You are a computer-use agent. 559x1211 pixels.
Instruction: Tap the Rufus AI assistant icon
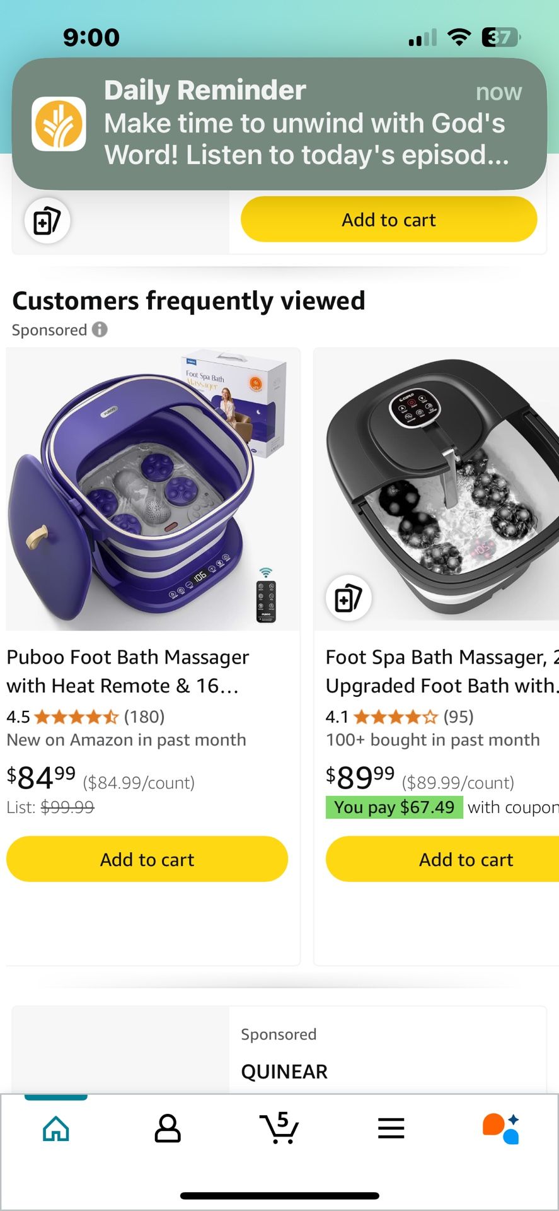click(x=501, y=1128)
